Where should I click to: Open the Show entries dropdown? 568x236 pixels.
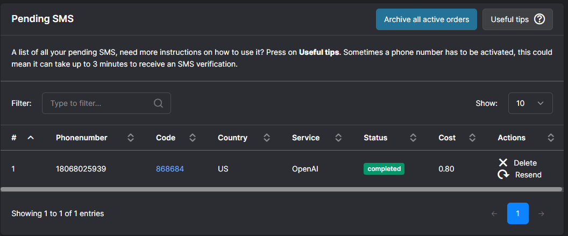(x=530, y=103)
